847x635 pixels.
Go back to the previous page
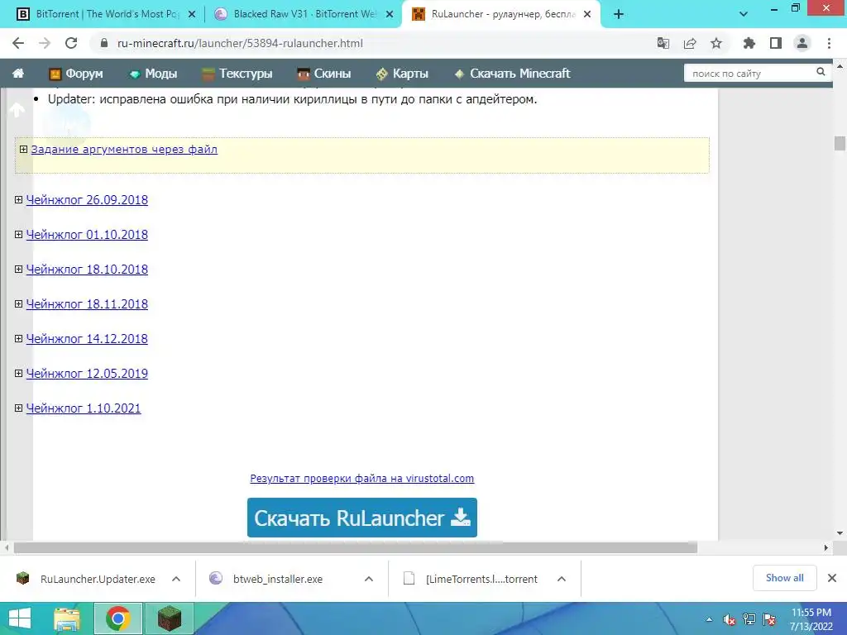point(18,43)
